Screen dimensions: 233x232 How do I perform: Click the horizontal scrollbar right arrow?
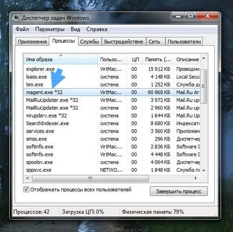tap(196, 178)
